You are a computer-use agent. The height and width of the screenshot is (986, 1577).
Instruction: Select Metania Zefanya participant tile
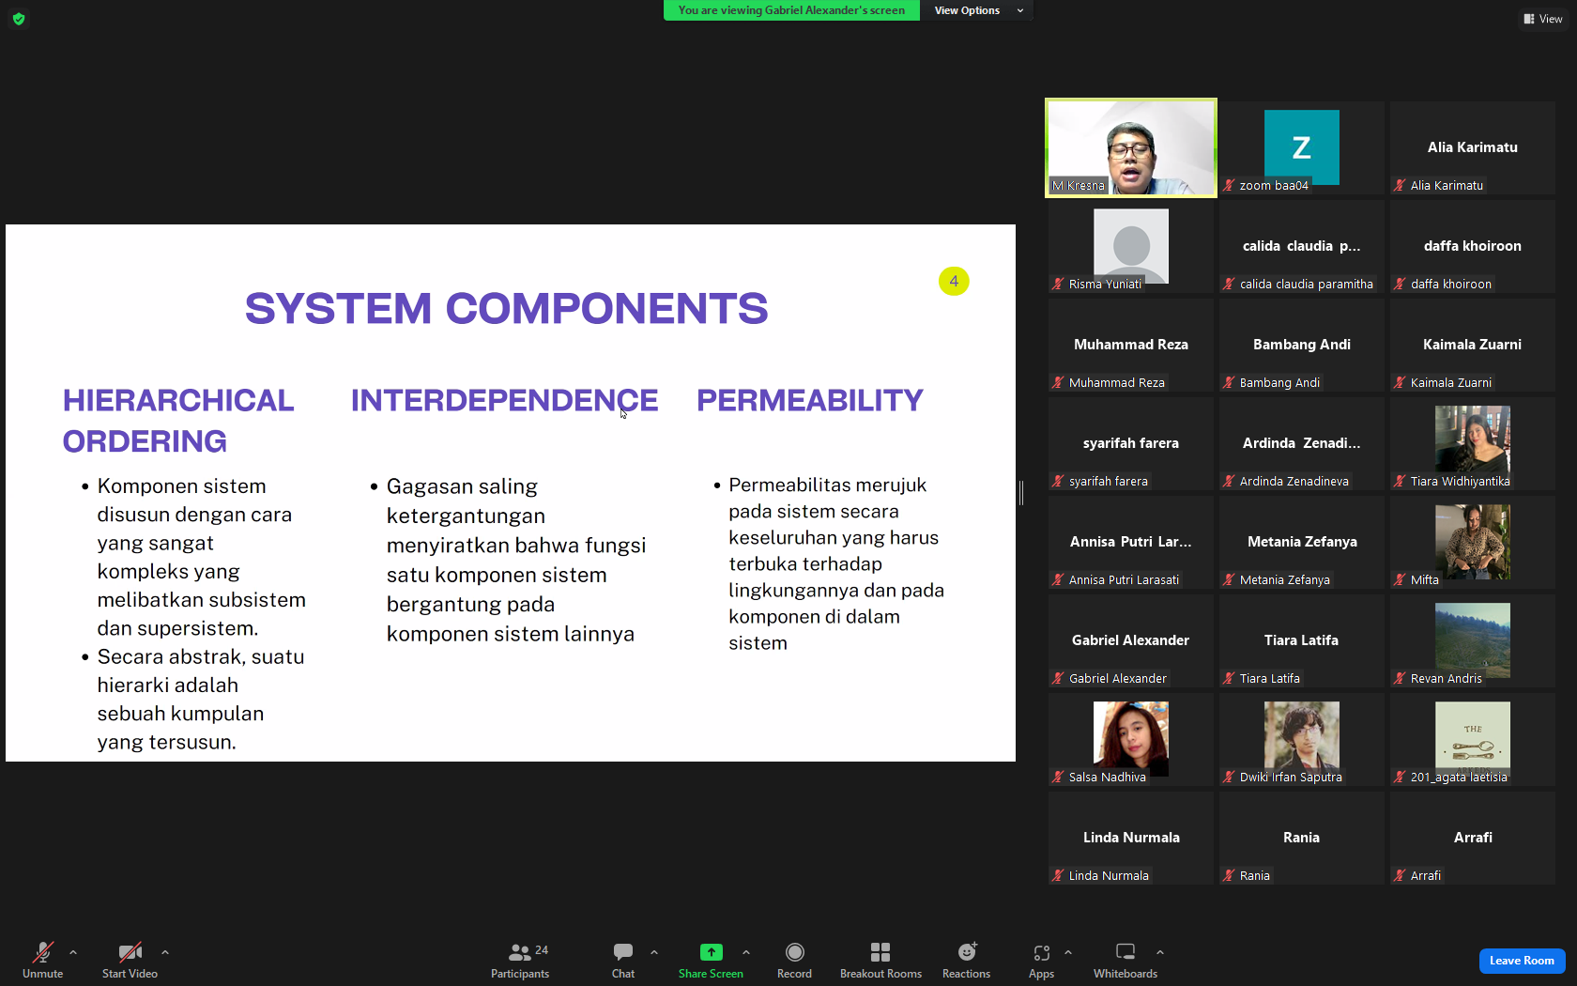tap(1301, 543)
